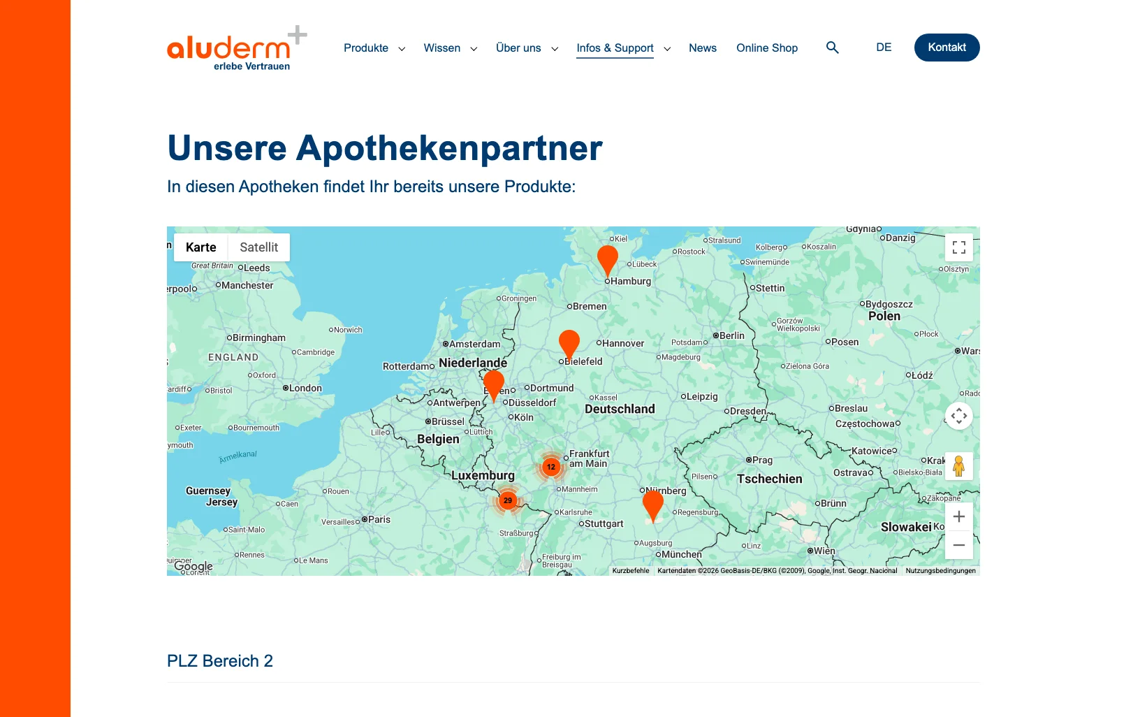Expand the Wissen menu chevron
This screenshot has width=1147, height=717.
click(474, 49)
